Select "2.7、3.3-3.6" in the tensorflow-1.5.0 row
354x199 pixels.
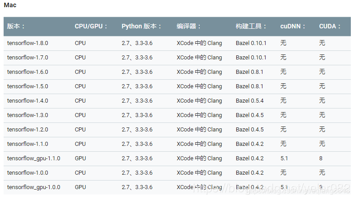click(x=137, y=86)
